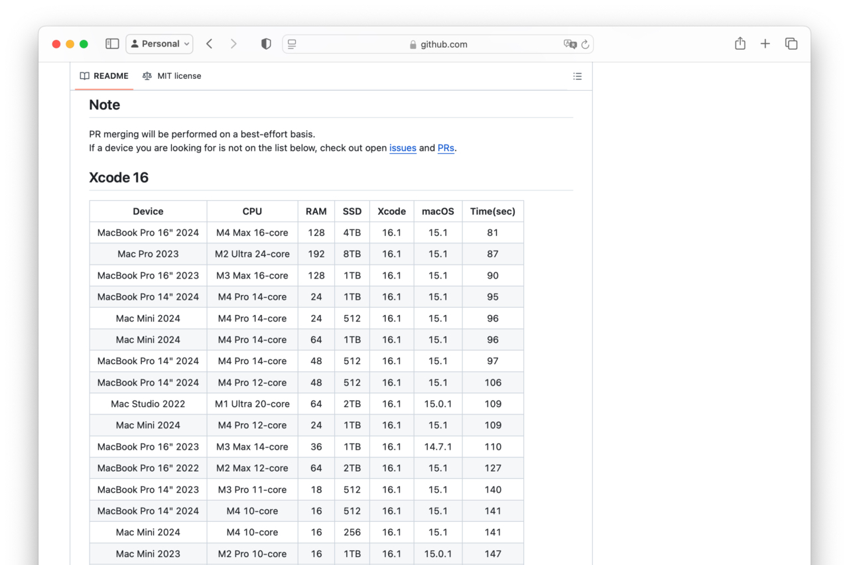849x565 pixels.
Task: Click the page reader icon in address bar
Action: [292, 44]
